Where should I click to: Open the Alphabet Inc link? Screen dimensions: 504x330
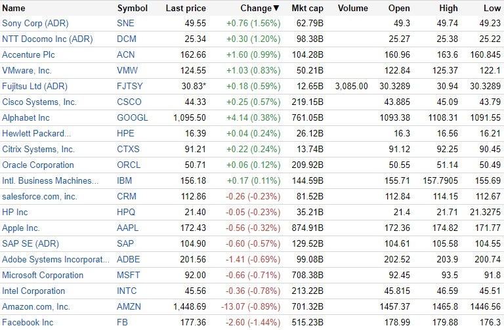click(26, 117)
